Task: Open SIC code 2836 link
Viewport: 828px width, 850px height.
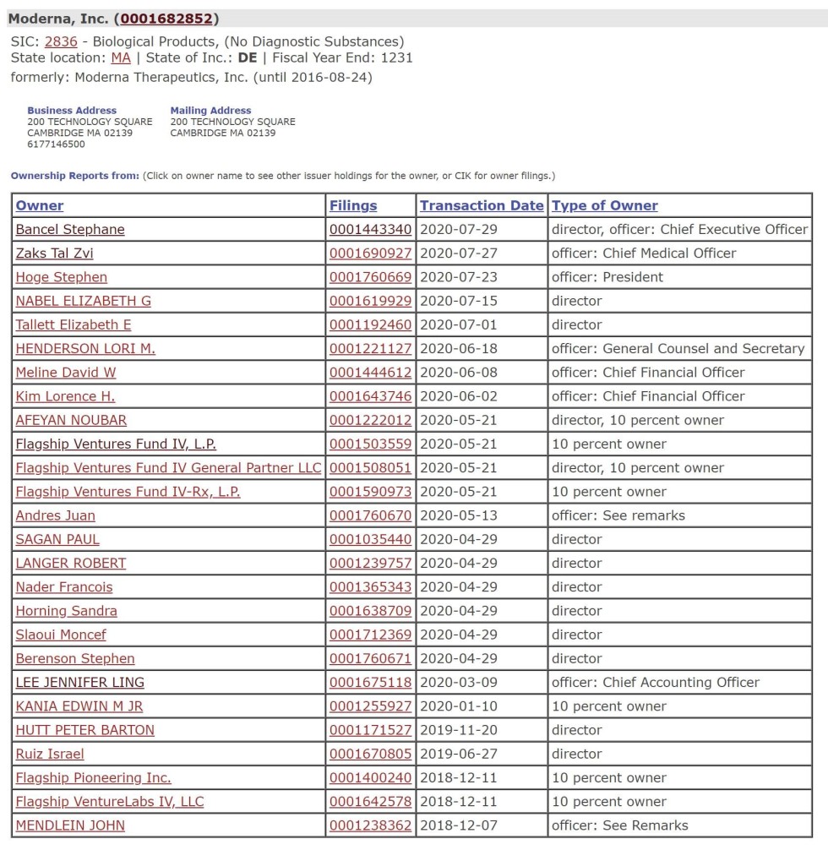Action: pyautogui.click(x=61, y=41)
